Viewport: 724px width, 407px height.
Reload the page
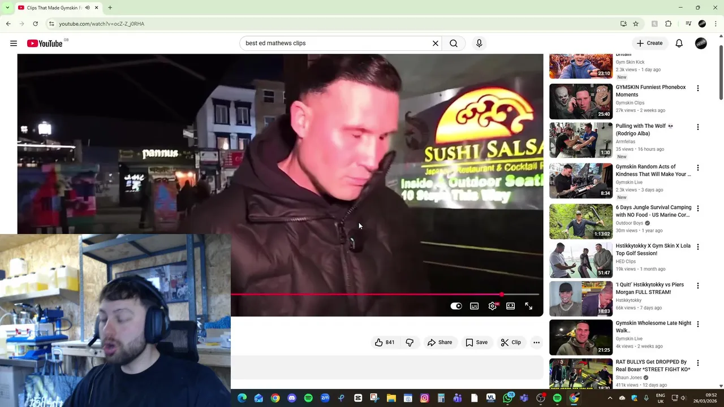point(35,24)
